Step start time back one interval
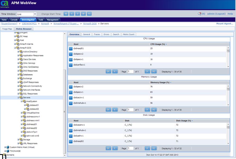Screen dimensions: 236x159 click(72, 14)
